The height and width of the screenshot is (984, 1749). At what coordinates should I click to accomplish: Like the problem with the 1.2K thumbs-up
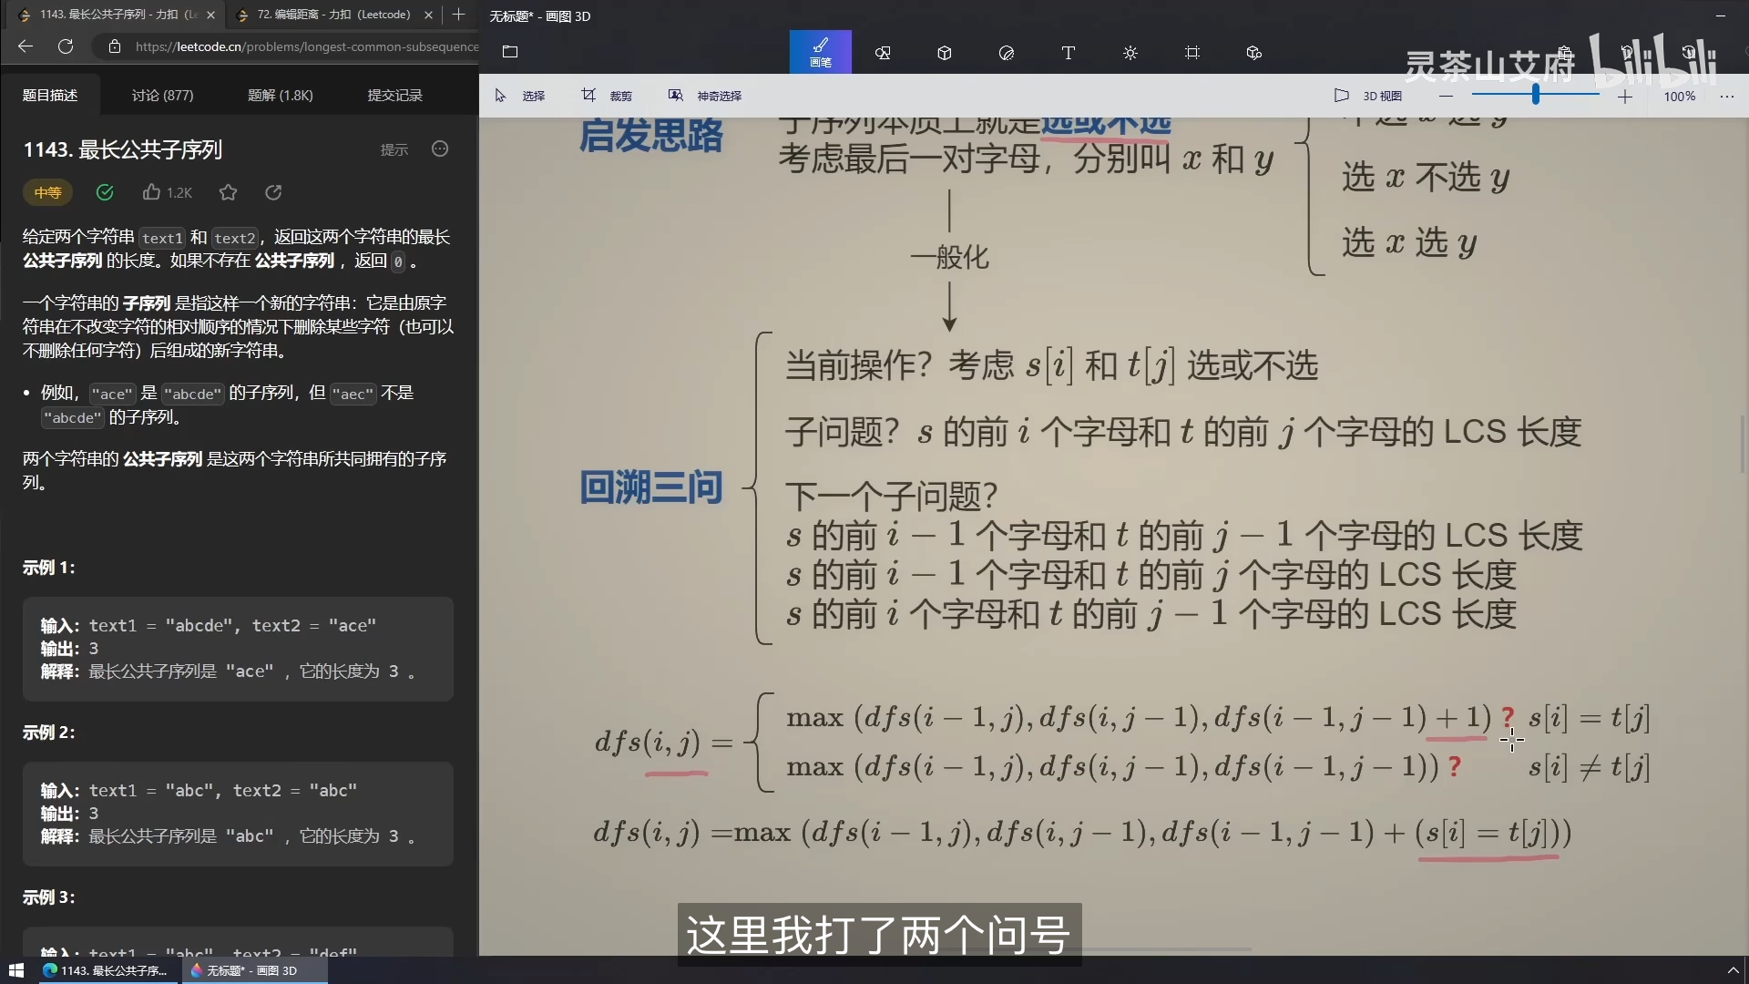168,192
